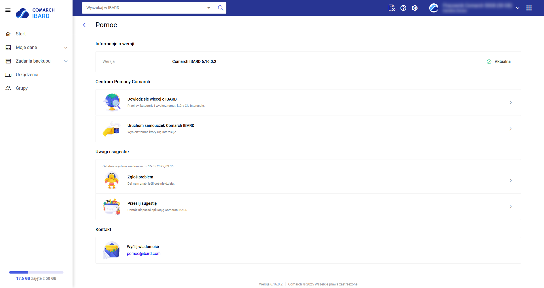The image size is (544, 288).
Task: Click the Wersja label in version row
Action: [109, 61]
